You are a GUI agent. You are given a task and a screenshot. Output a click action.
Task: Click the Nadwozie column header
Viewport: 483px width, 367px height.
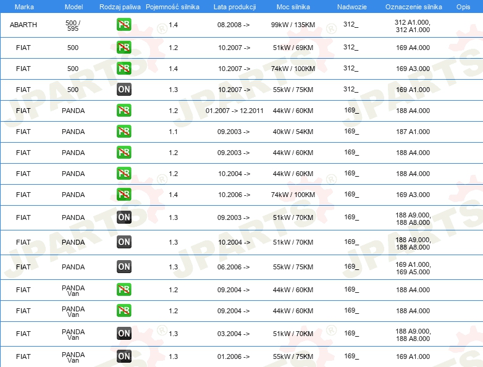(352, 7)
